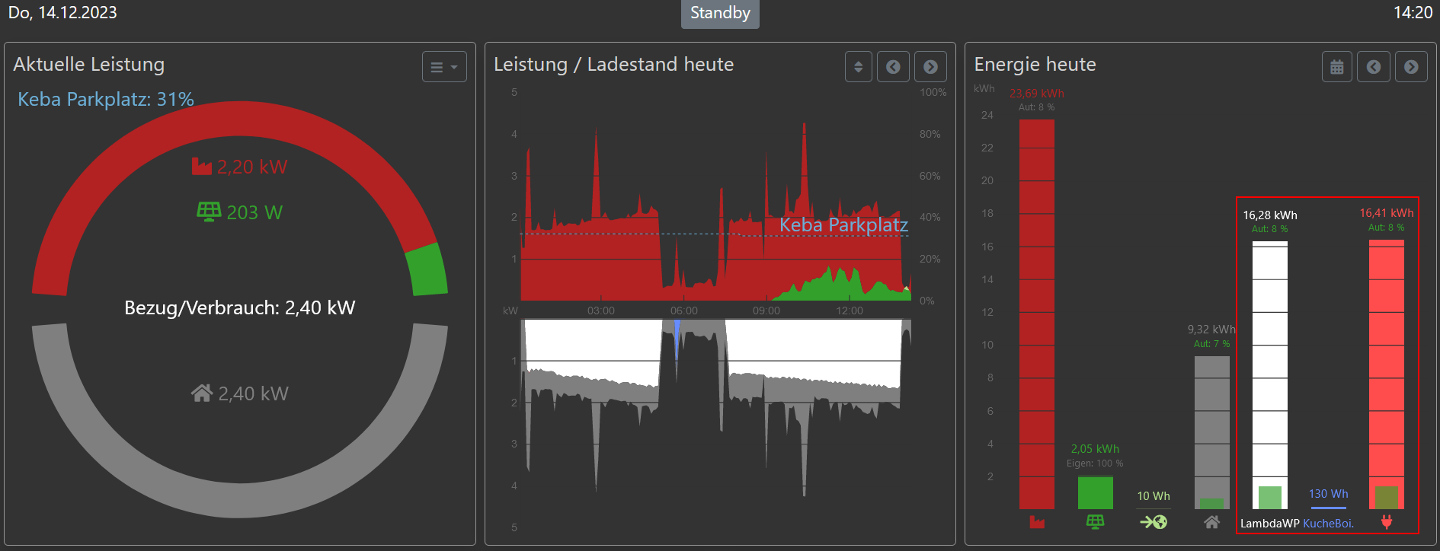The image size is (1440, 551).
Task: Show next day in Energie heute
Action: 1411,67
